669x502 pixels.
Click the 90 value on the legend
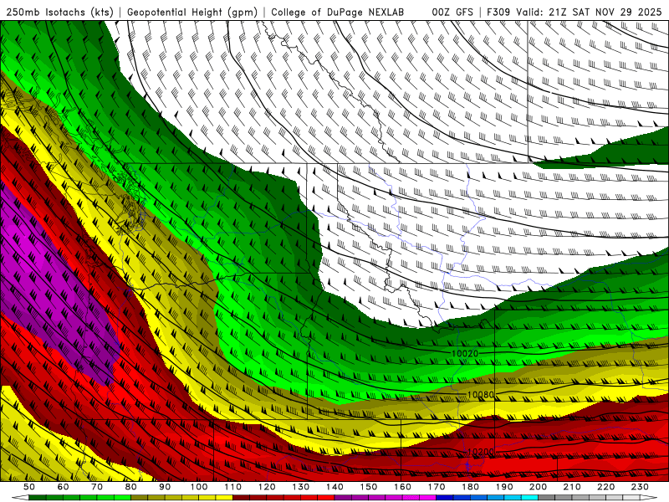pos(165,487)
